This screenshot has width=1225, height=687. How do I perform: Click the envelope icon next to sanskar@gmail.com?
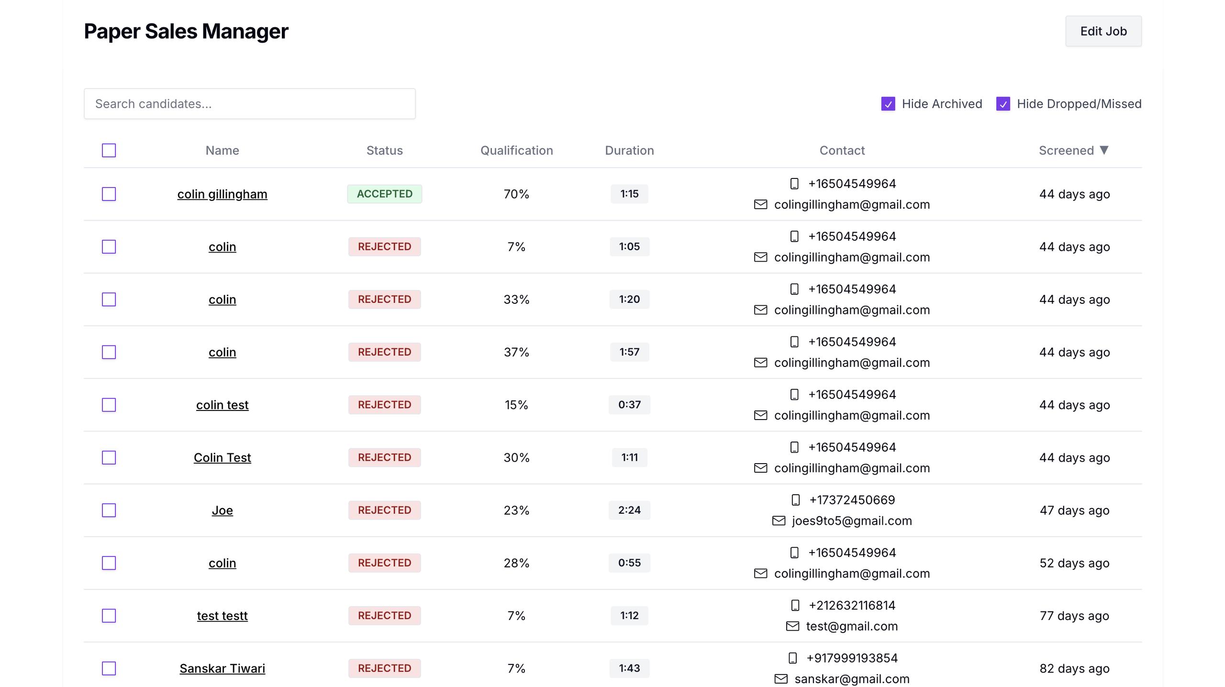[x=781, y=678]
